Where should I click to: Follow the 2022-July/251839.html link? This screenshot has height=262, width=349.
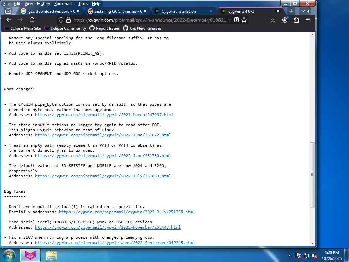coord(103,176)
